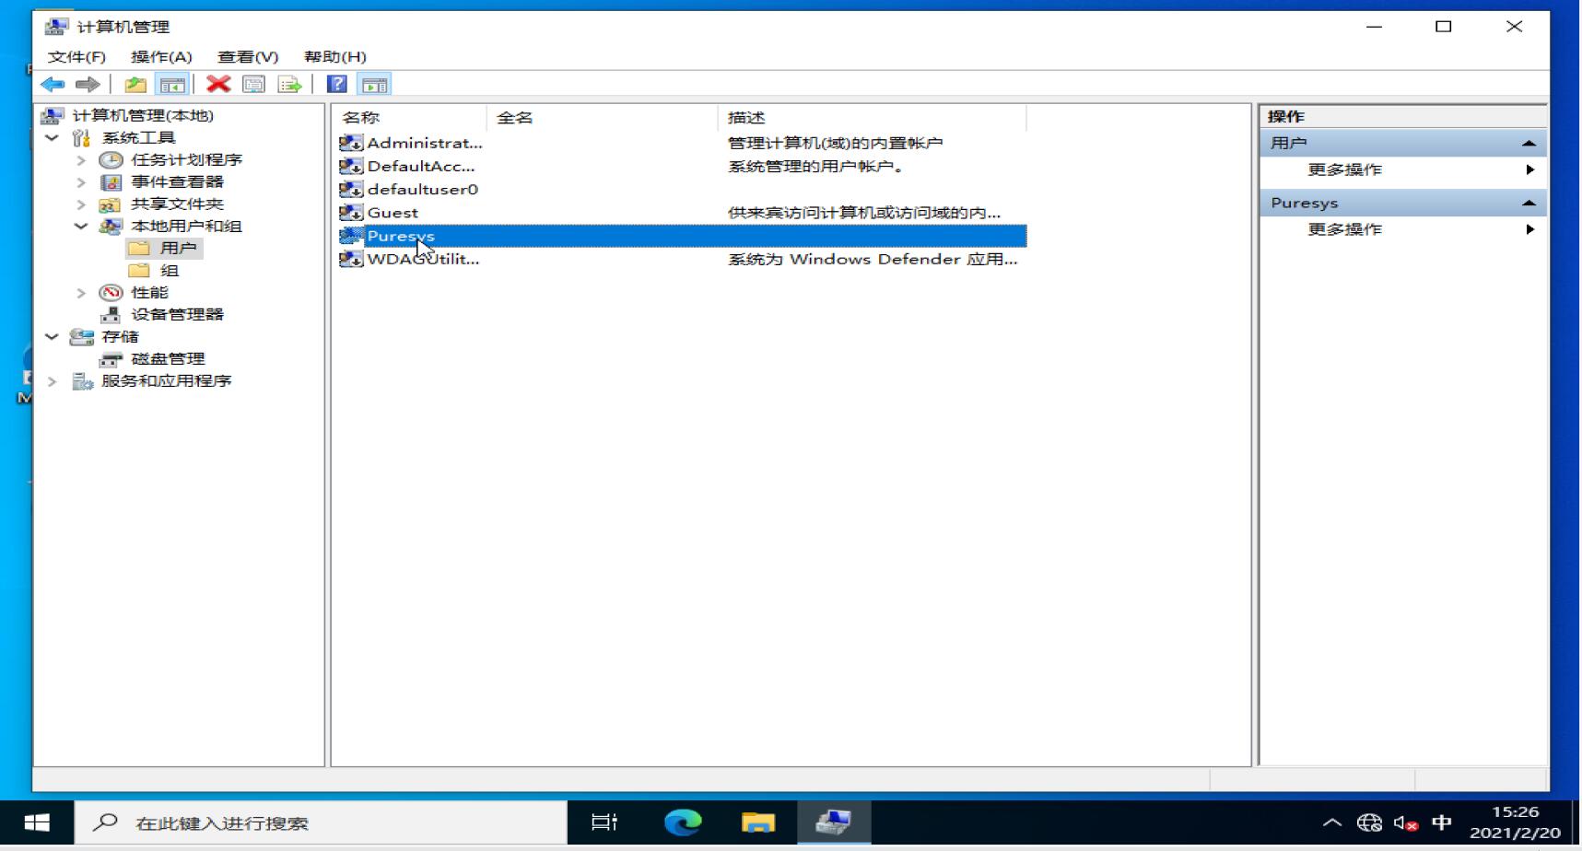Collapse the 存储 tree node
The image size is (1582, 851).
pos(53,336)
